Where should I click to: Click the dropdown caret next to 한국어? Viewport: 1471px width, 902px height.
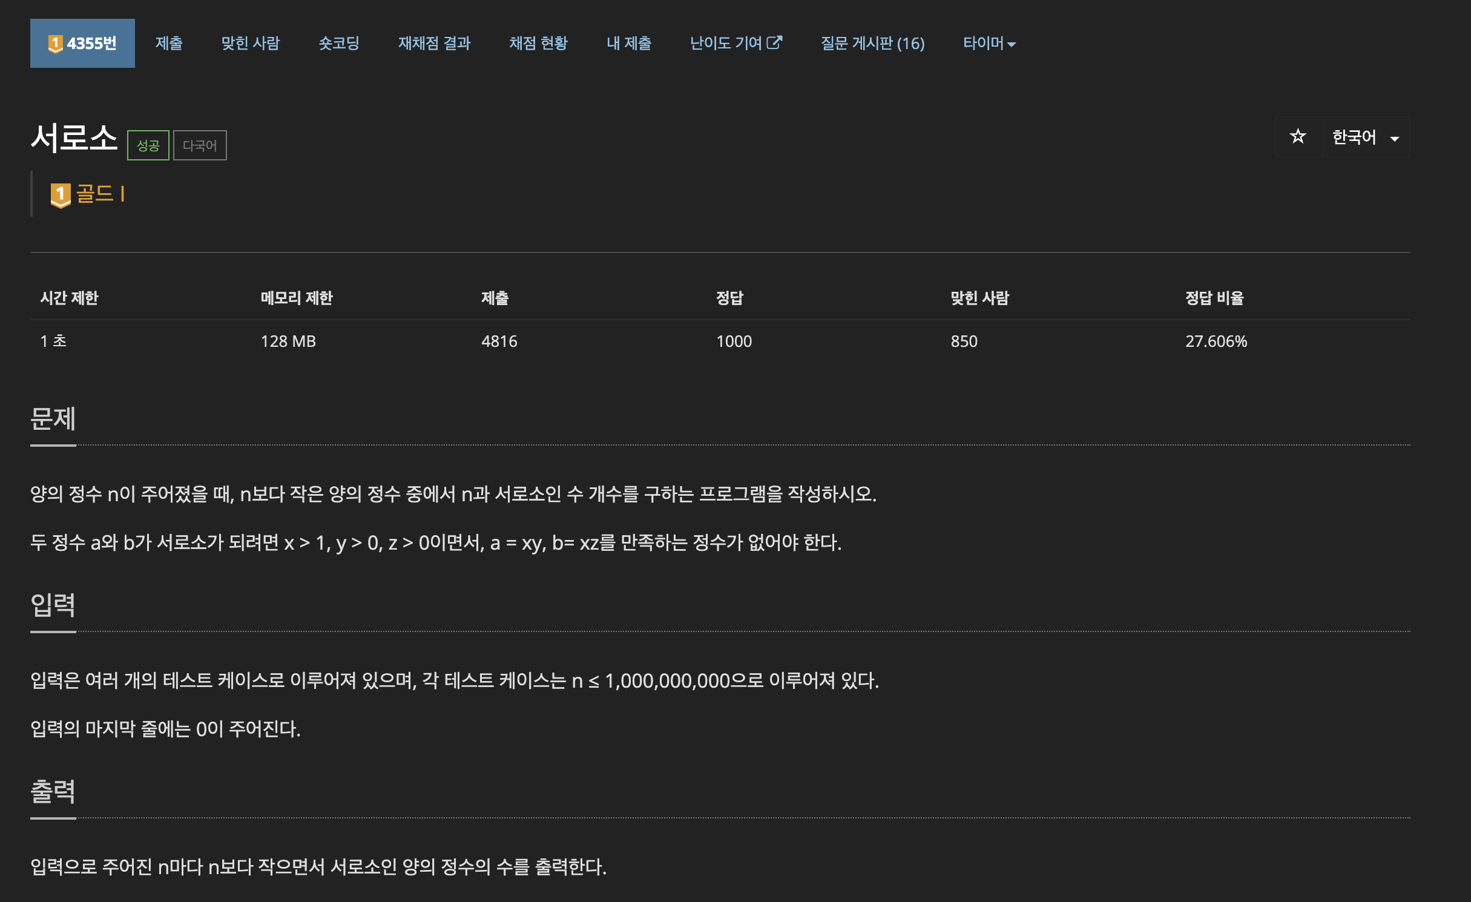click(1395, 139)
